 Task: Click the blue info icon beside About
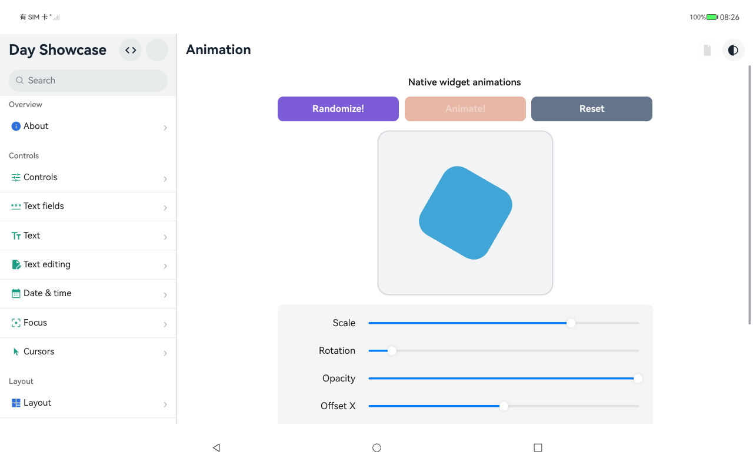click(x=16, y=126)
